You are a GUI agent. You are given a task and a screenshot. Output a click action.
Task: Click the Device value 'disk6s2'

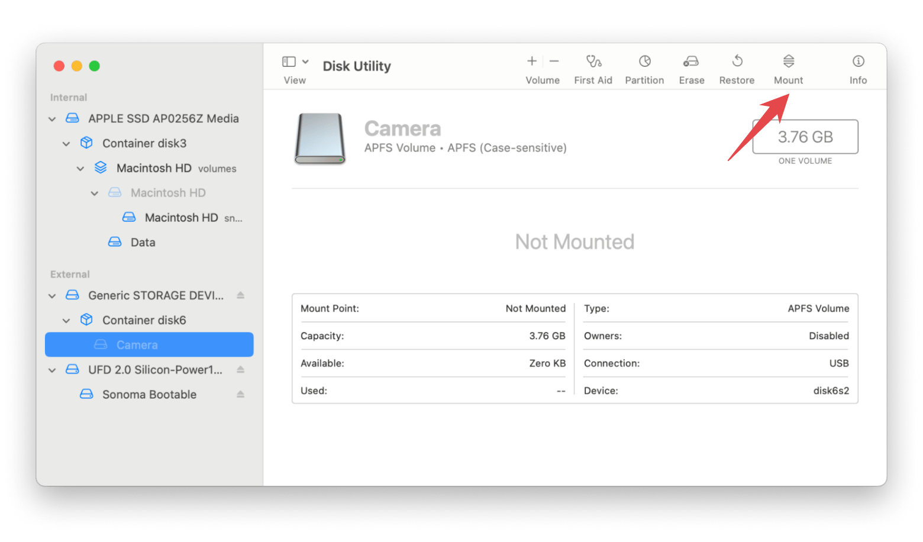[831, 391]
